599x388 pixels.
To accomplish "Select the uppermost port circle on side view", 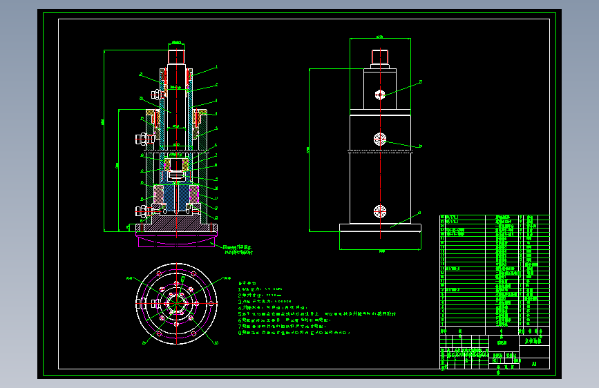I will point(380,95).
